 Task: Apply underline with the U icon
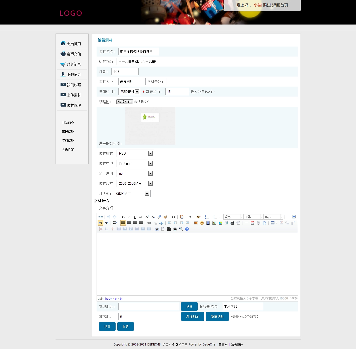pos(135,217)
